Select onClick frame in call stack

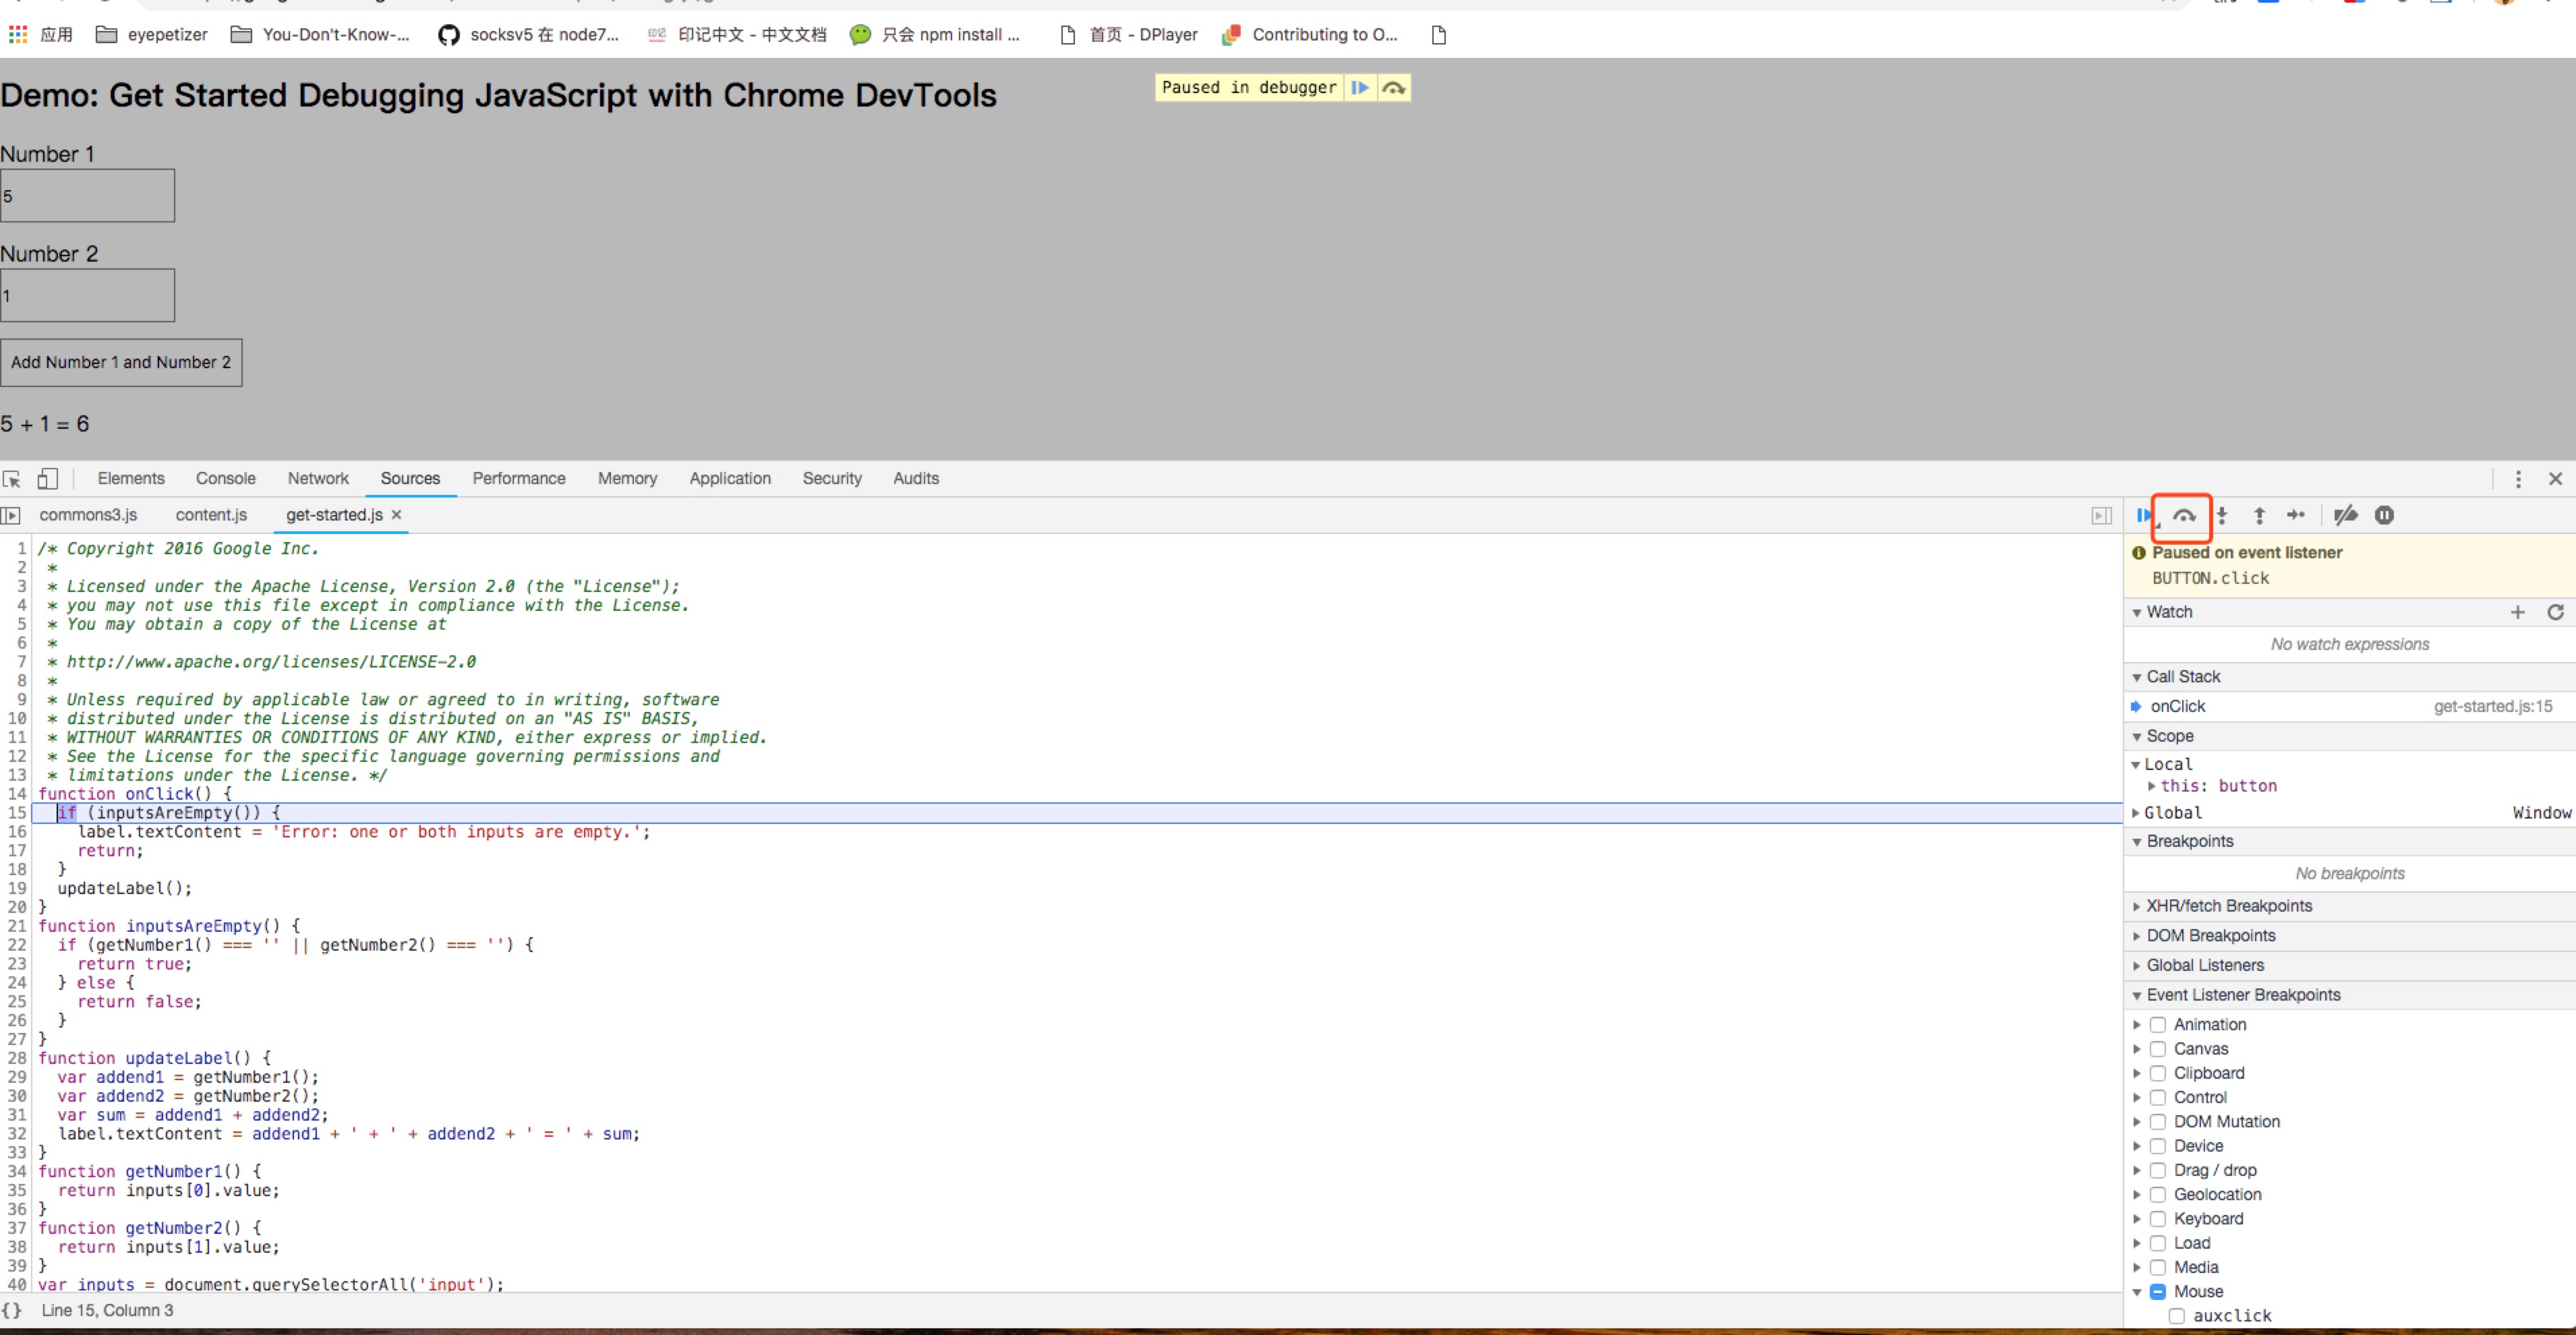pyautogui.click(x=2349, y=707)
